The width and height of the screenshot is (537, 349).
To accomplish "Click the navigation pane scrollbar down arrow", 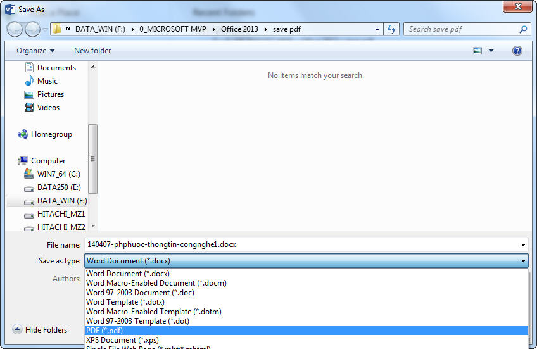I will [x=93, y=226].
